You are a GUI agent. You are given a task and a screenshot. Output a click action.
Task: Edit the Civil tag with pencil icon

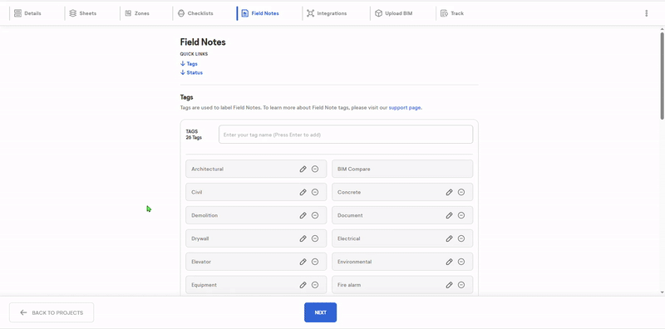[303, 192]
